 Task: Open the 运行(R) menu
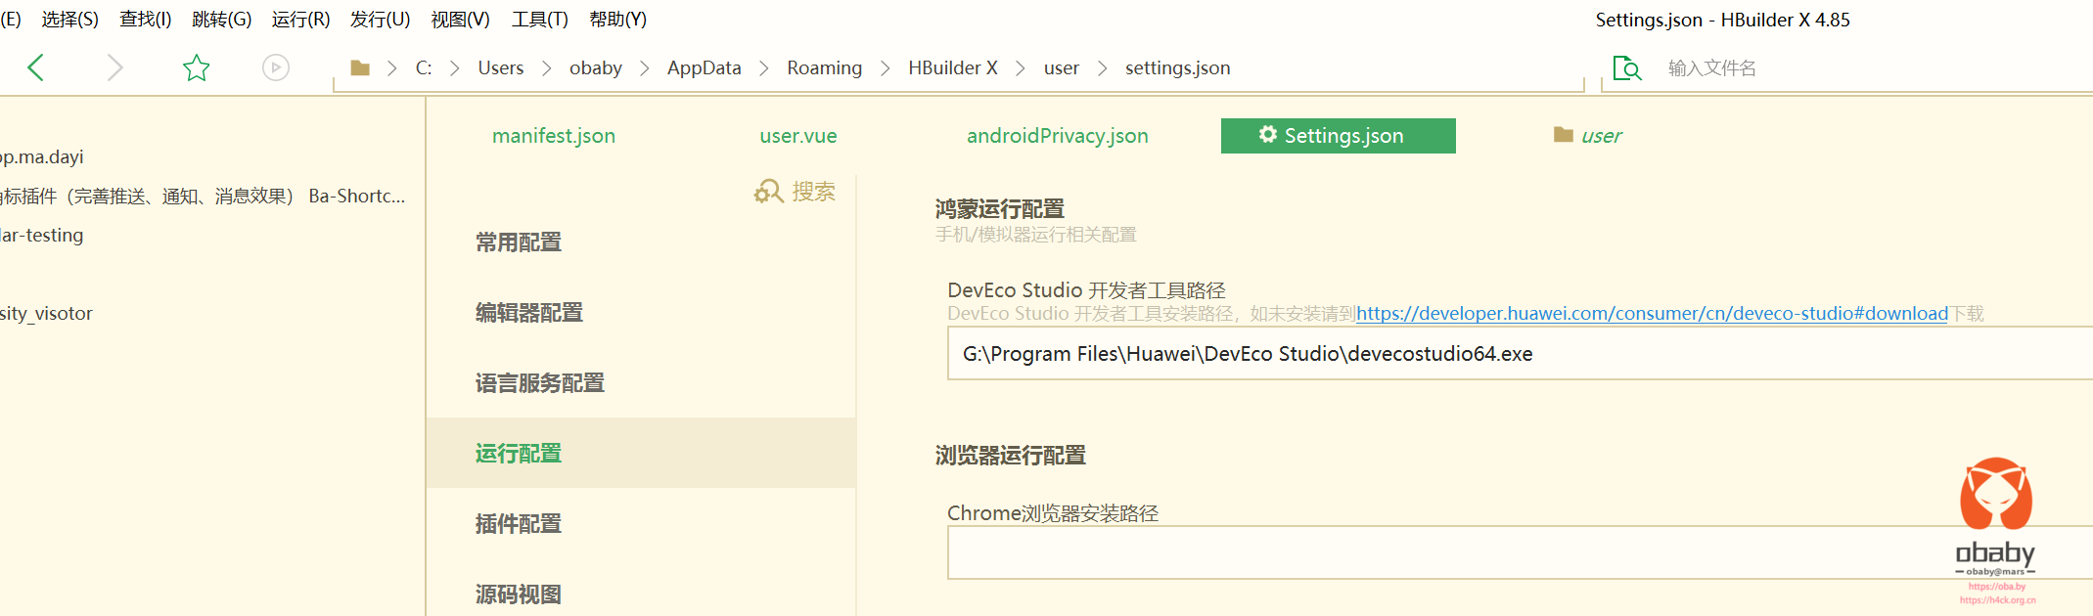click(300, 20)
